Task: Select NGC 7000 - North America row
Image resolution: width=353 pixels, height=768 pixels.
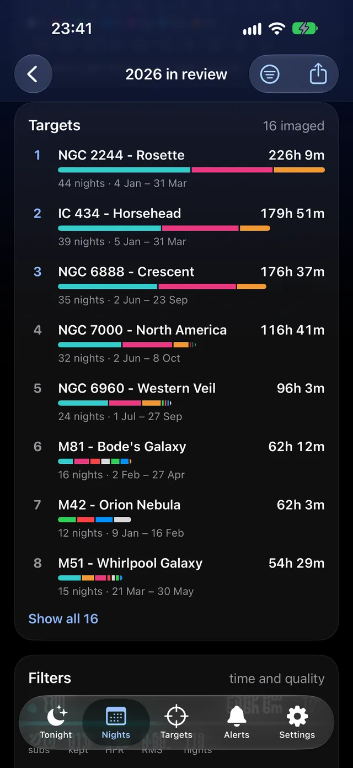Action: (176, 343)
